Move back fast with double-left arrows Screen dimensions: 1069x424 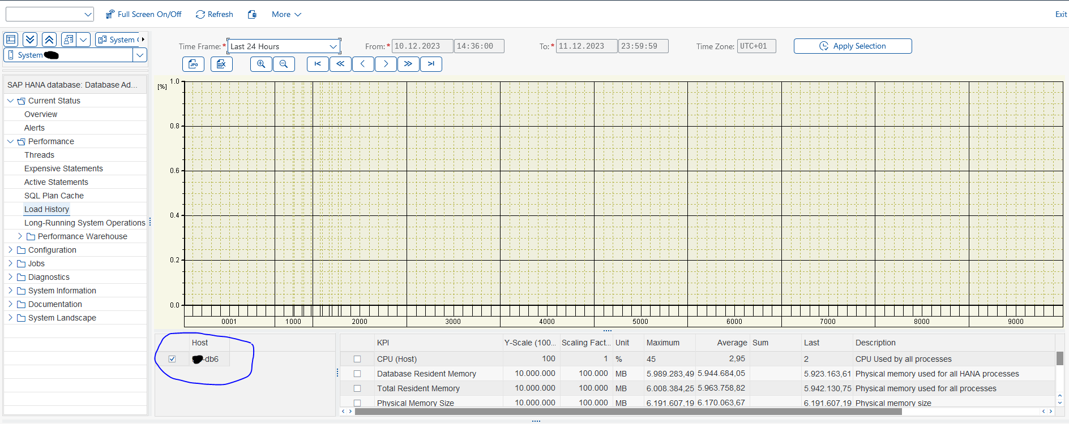pyautogui.click(x=340, y=64)
